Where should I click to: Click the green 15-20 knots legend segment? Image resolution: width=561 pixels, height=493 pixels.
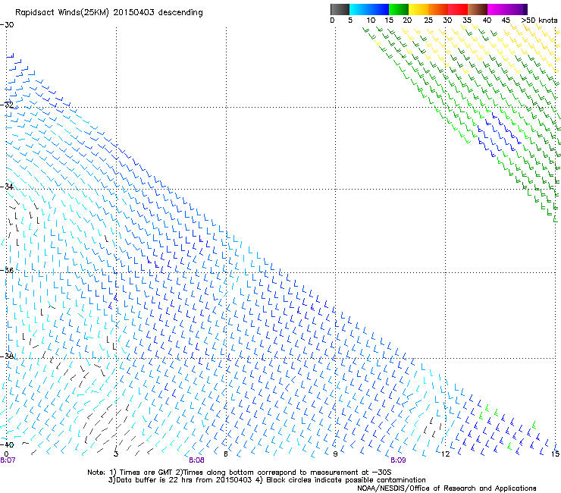(399, 9)
